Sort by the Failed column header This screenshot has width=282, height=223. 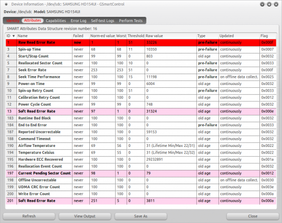(81, 36)
